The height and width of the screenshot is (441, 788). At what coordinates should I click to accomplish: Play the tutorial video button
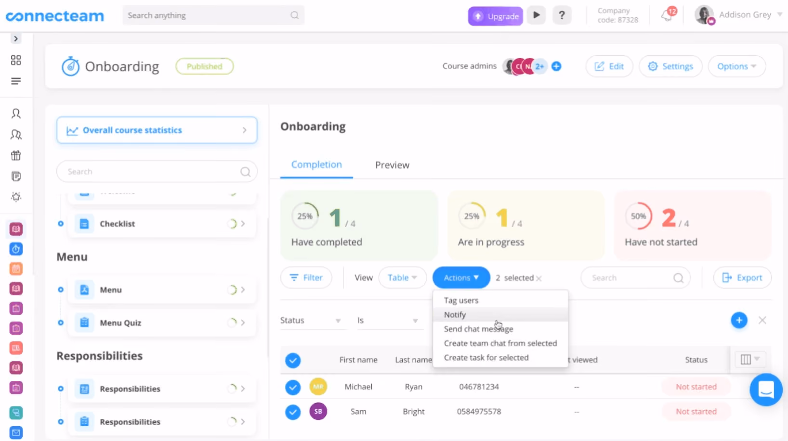point(536,15)
